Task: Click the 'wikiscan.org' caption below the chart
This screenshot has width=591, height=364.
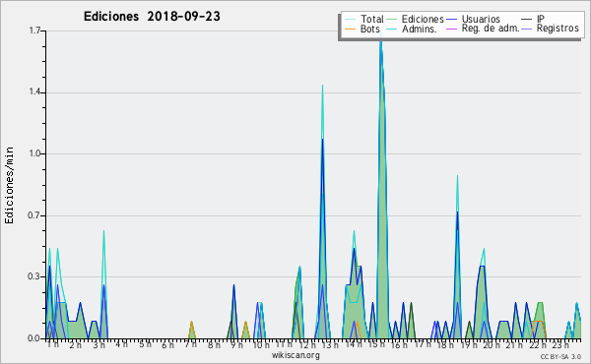Action: pyautogui.click(x=295, y=355)
